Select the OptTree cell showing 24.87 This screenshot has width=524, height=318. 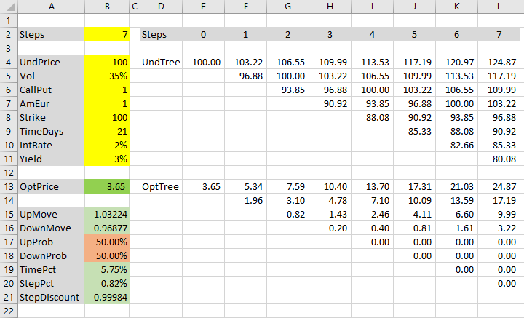pyautogui.click(x=499, y=186)
